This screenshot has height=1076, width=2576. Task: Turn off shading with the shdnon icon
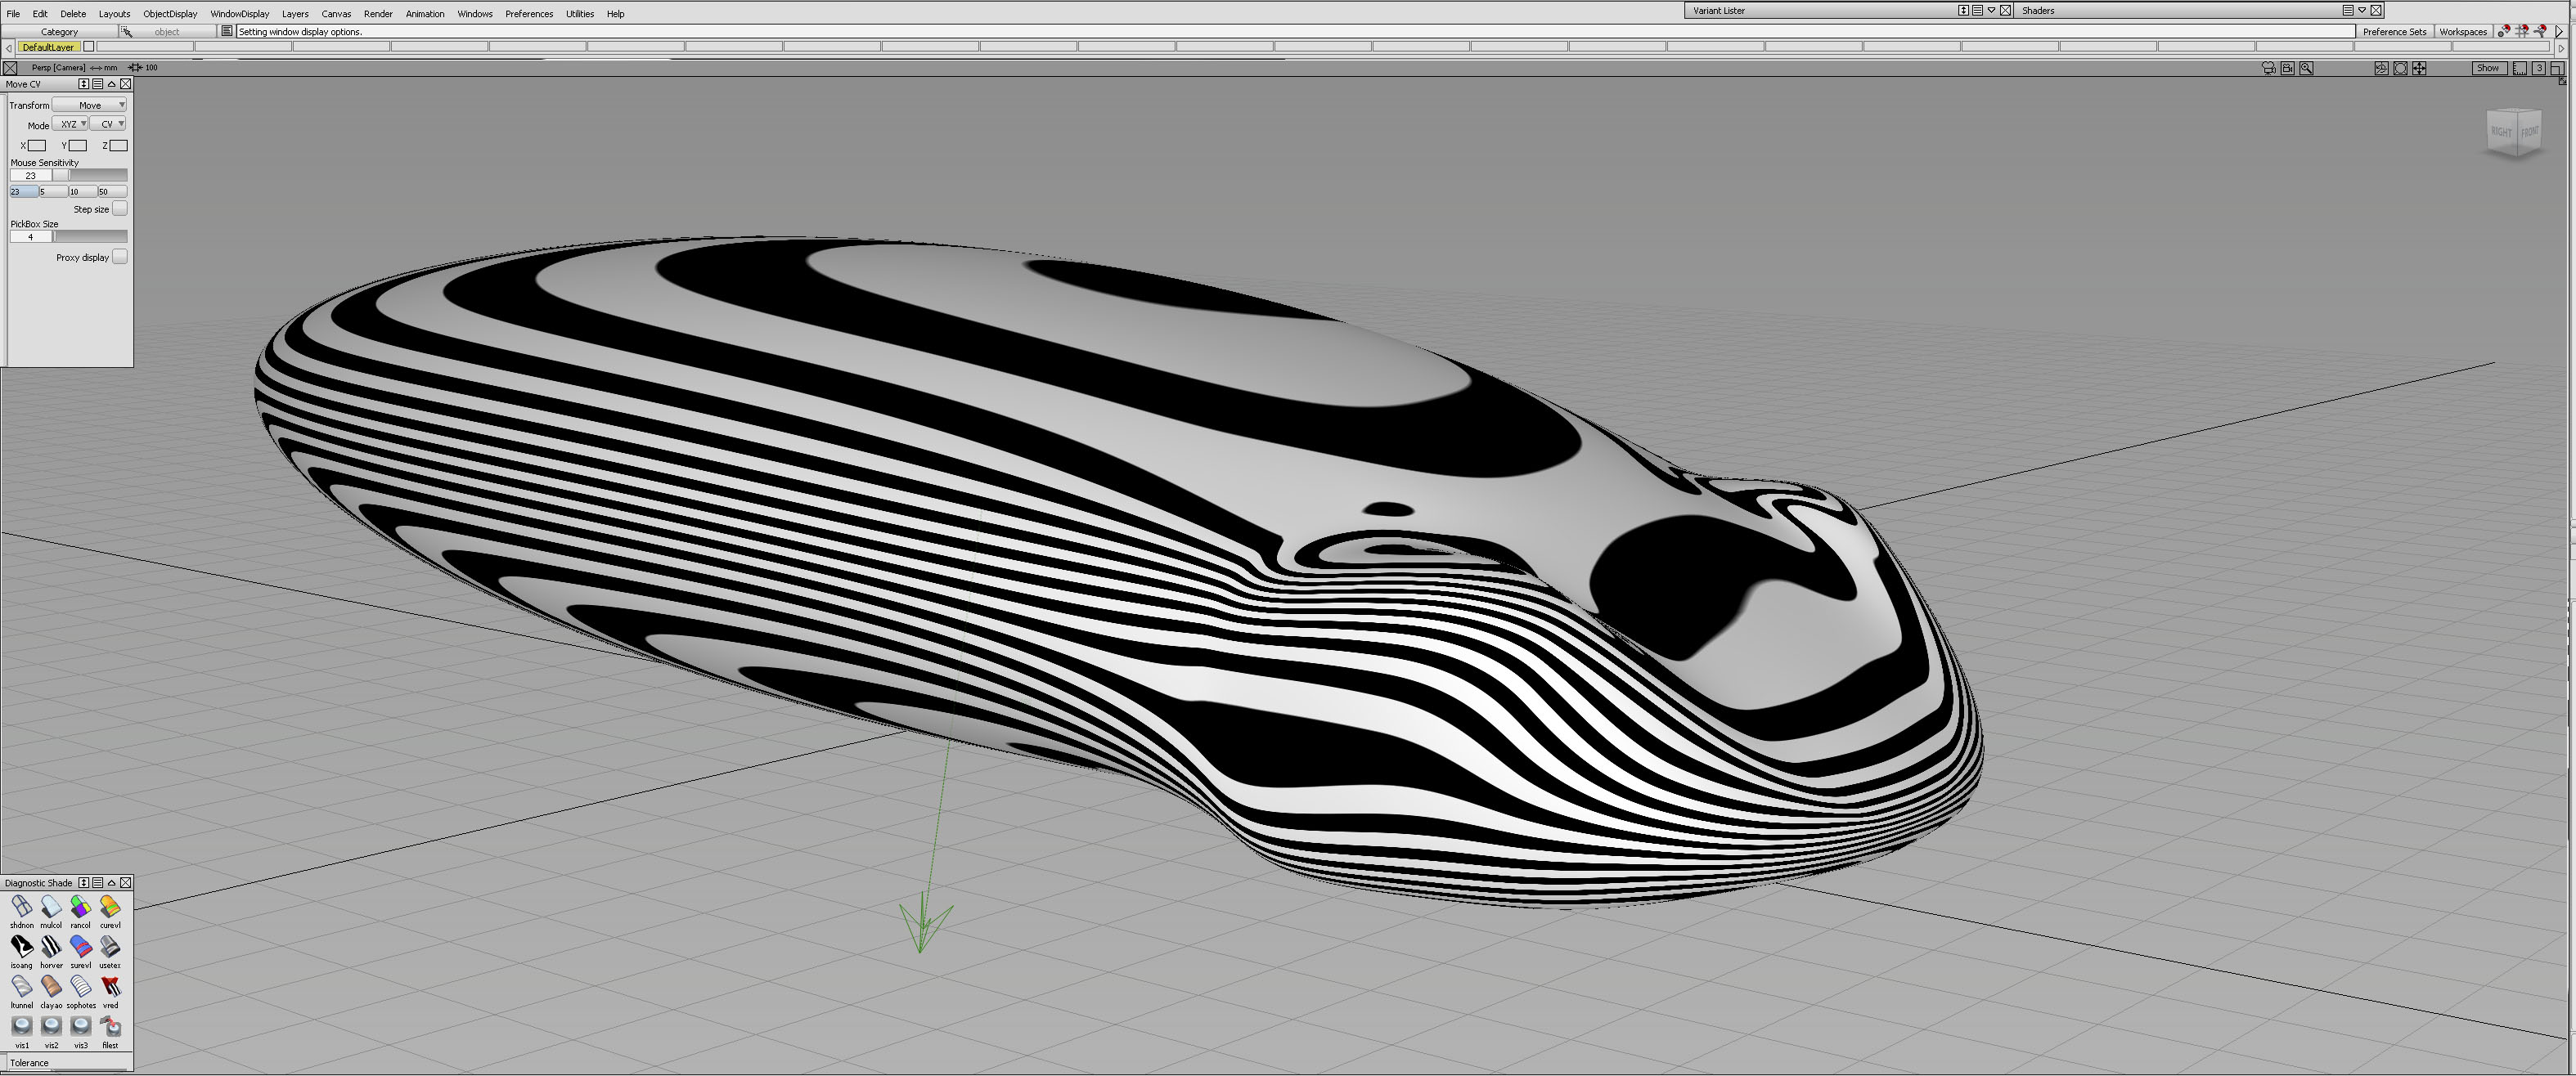(21, 906)
